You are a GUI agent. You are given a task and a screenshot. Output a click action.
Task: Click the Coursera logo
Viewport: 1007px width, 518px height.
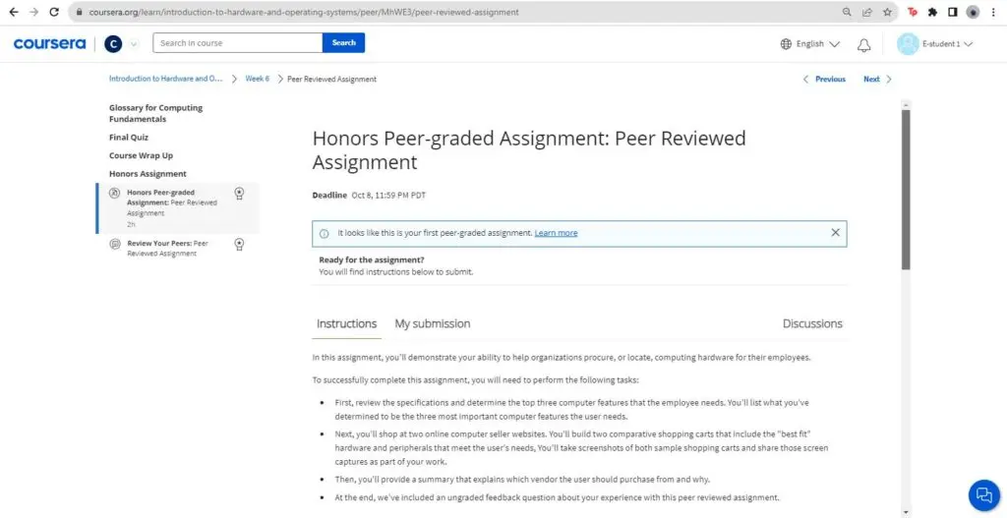pyautogui.click(x=49, y=43)
